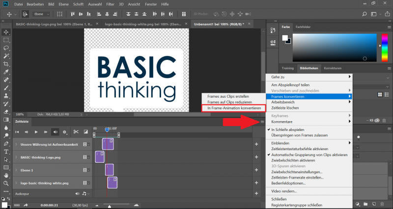Image resolution: width=393 pixels, height=209 pixels.
Task: Switch to logo-basic-thinking-white.png document tab
Action: coord(143,24)
